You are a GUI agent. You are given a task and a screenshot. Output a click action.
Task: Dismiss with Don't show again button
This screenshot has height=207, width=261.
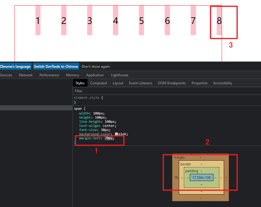96,67
